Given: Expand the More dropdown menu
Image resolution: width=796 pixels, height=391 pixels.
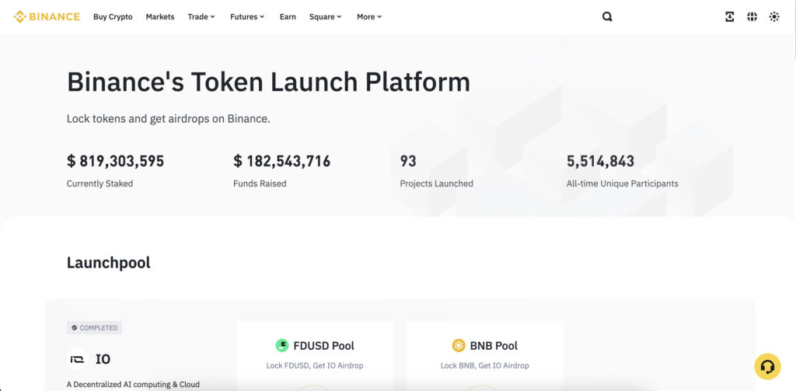Looking at the screenshot, I should [369, 17].
